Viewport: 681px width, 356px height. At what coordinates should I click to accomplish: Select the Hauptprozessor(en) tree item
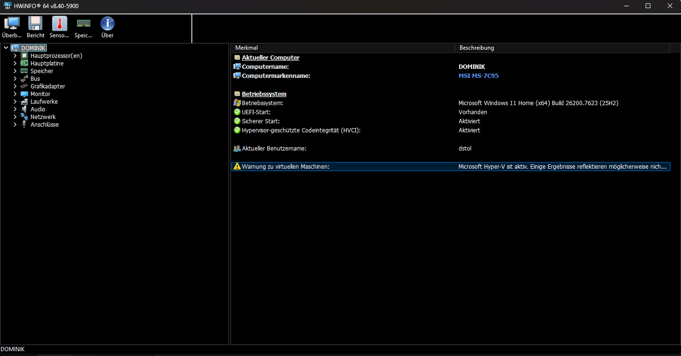point(56,56)
